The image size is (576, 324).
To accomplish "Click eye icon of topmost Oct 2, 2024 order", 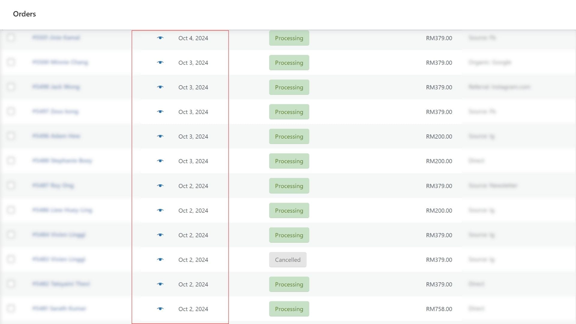I will click(x=160, y=186).
